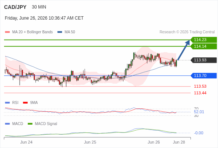Screen dimensions: 218x148
Task: Click the MA 20 + Bollinger Bands pink swatch
Action: point(7,32)
